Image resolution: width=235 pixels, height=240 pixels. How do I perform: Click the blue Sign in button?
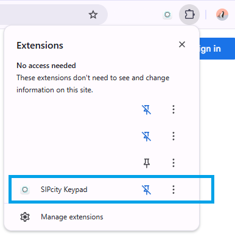[217, 49]
